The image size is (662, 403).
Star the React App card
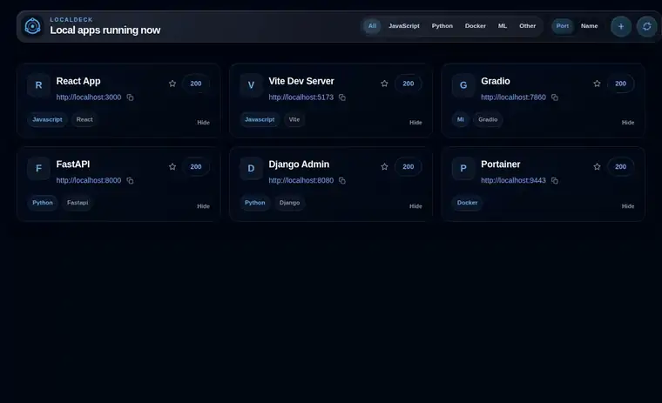tap(172, 84)
